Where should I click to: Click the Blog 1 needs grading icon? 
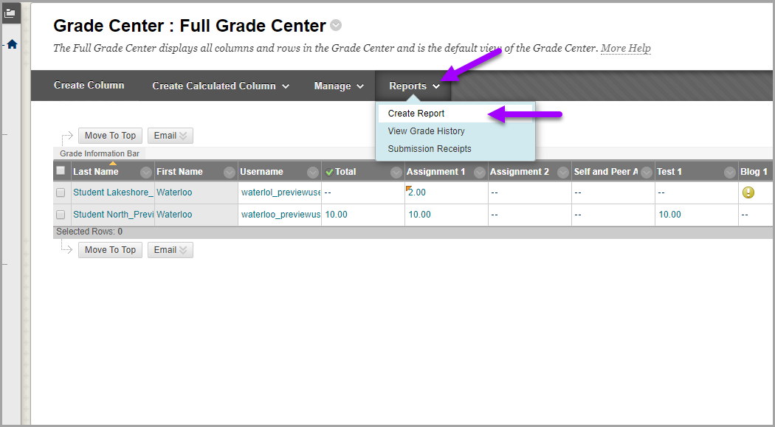[748, 192]
